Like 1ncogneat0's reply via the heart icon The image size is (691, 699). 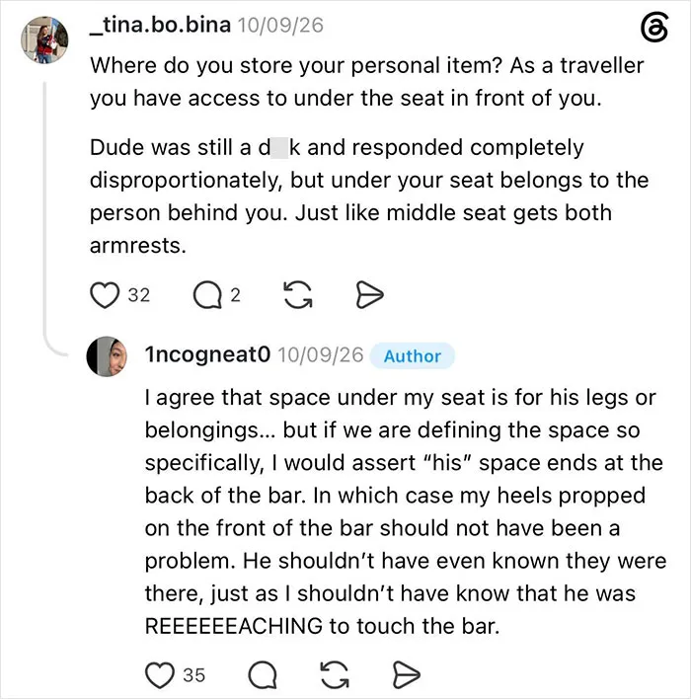pos(160,675)
